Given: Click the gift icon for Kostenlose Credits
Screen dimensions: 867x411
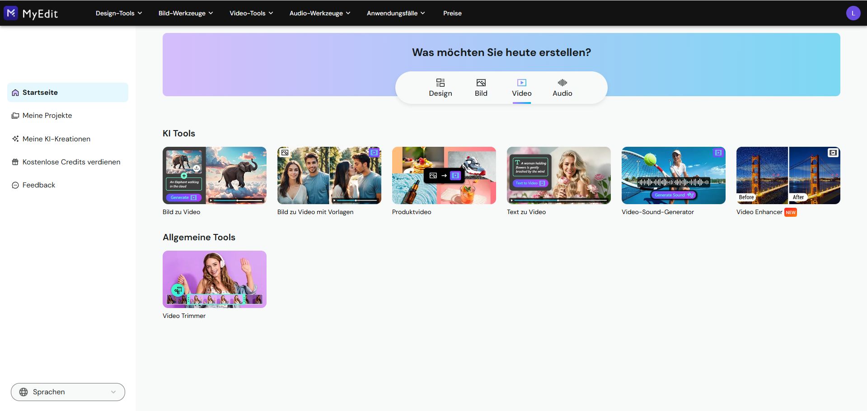Looking at the screenshot, I should (x=15, y=162).
